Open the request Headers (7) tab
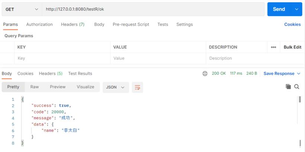This screenshot has width=305, height=152. pyautogui.click(x=73, y=24)
